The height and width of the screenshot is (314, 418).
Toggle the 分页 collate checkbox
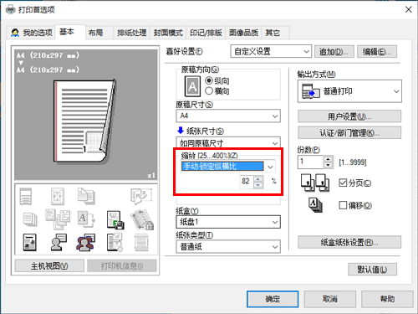343,183
